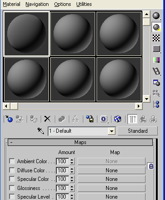Screen dimensions: 165x200
Task: Open the Utilities menu
Action: (84, 4)
